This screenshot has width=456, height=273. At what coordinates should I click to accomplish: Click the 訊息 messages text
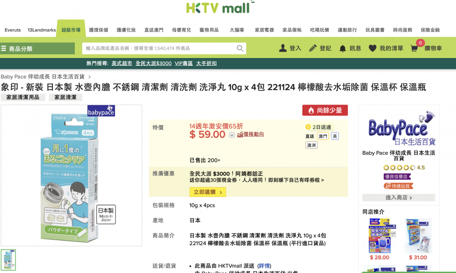pyautogui.click(x=355, y=48)
